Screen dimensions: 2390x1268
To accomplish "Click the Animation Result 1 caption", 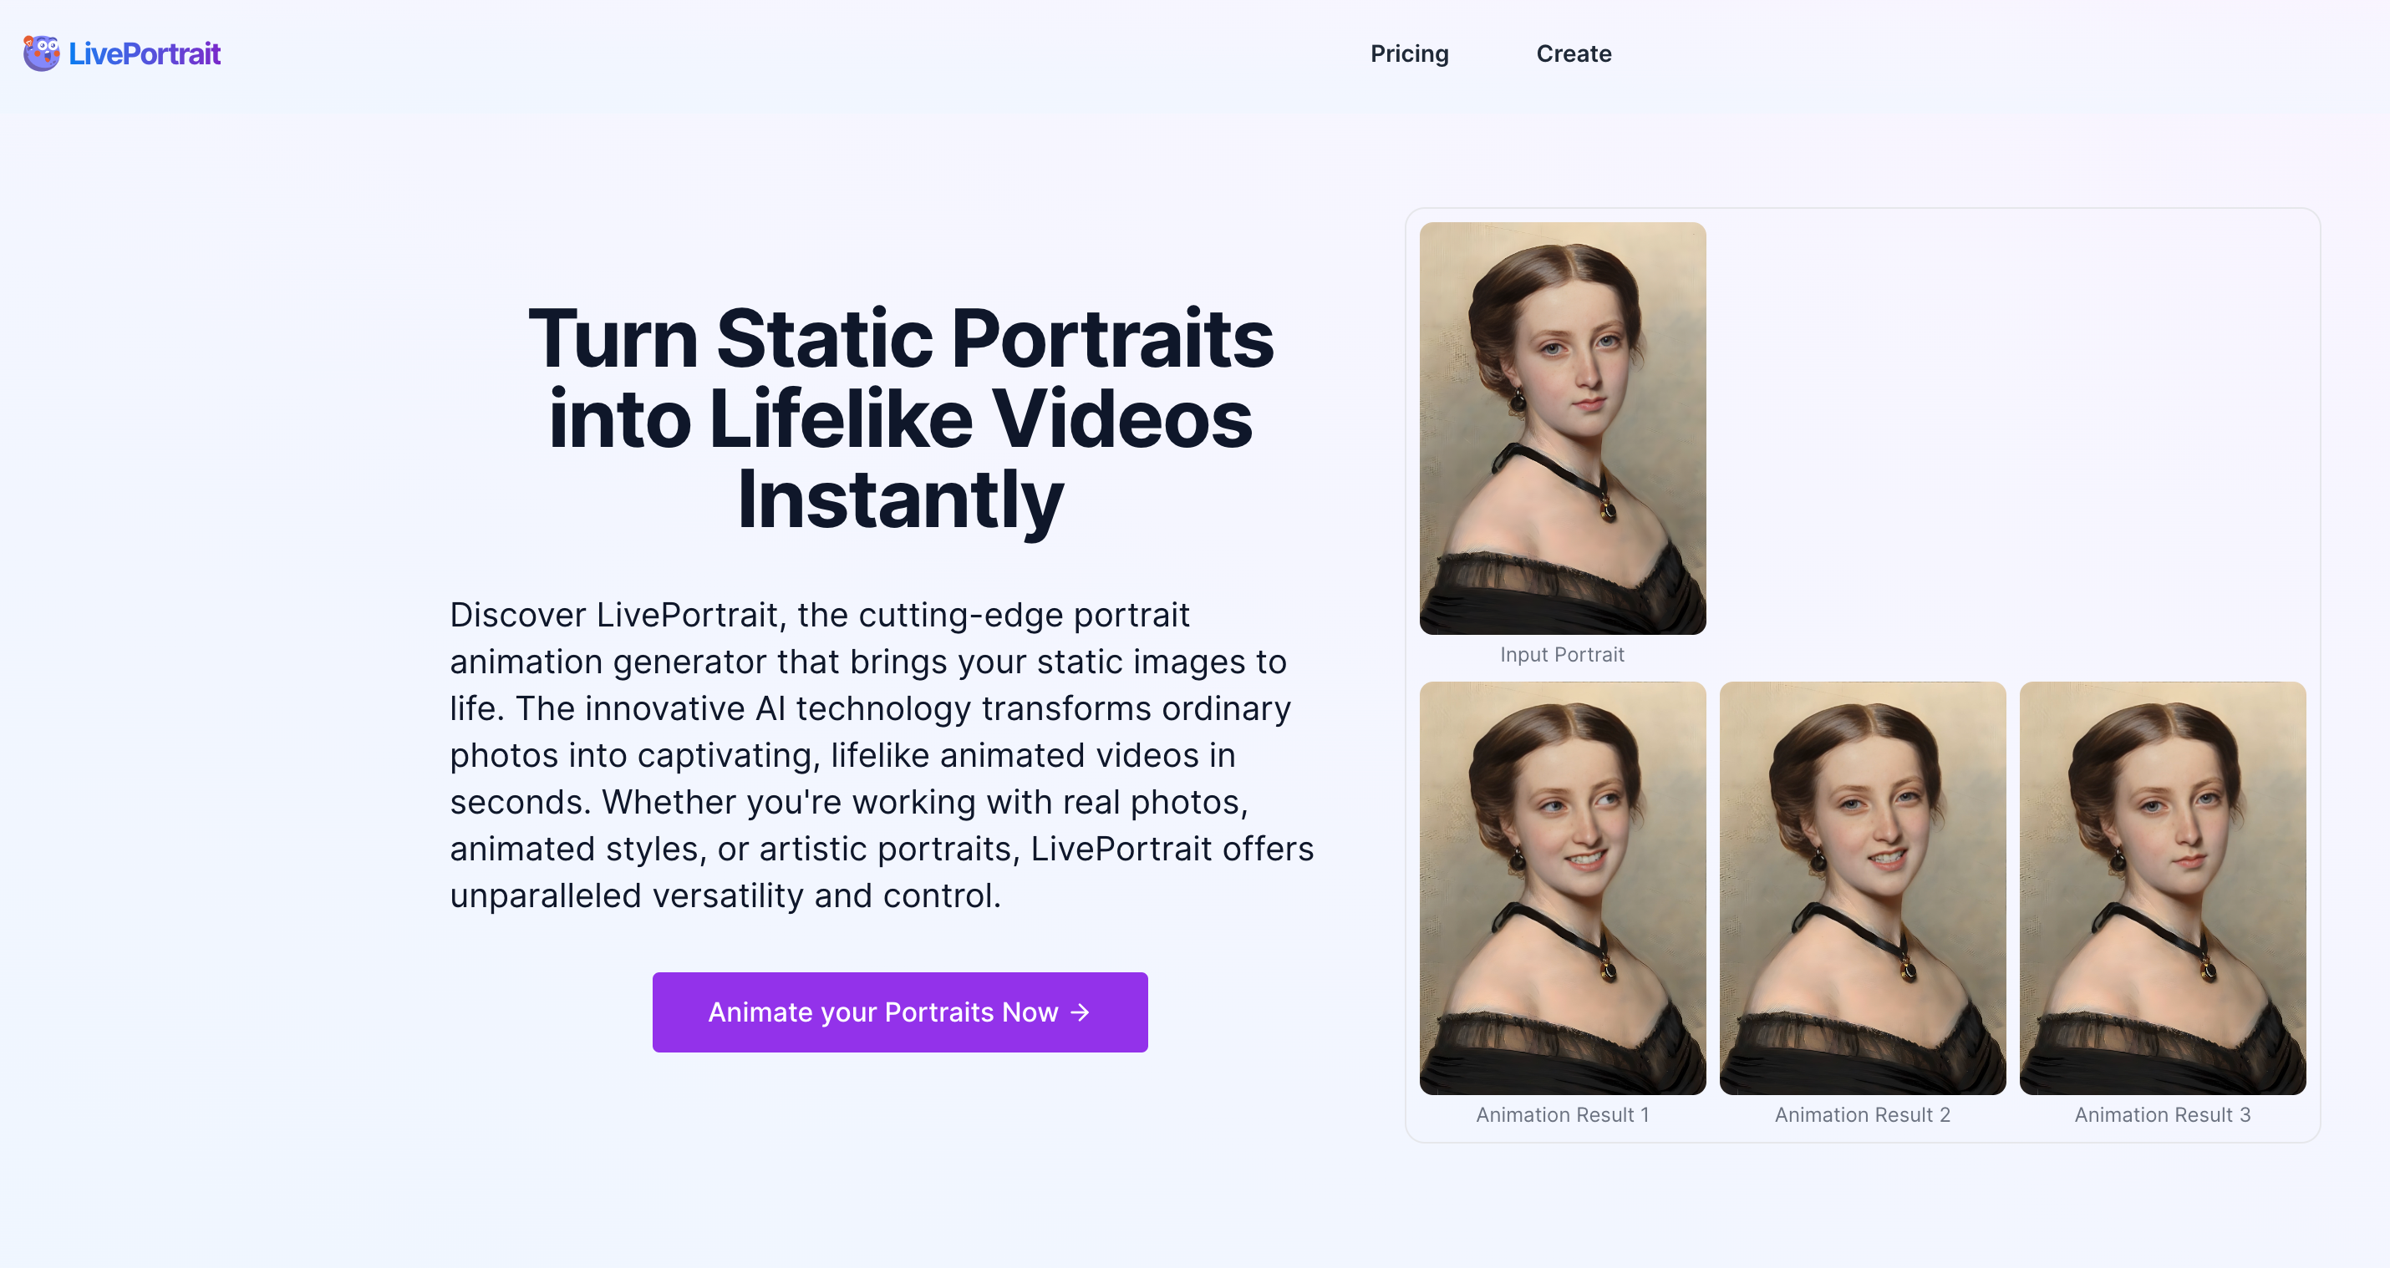I will coord(1563,1115).
